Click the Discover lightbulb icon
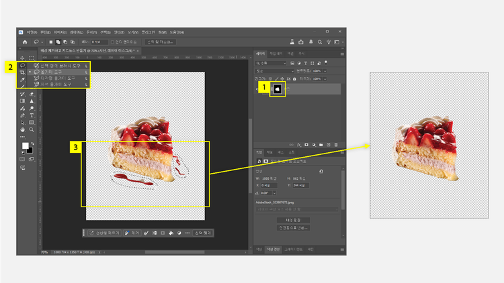The height and width of the screenshot is (283, 504). click(329, 42)
